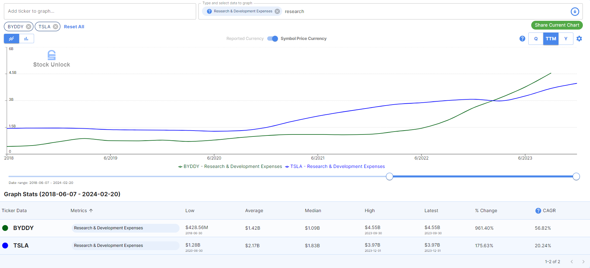Open BYDDY Research & Development Expenses metric
The height and width of the screenshot is (268, 590).
125,228
